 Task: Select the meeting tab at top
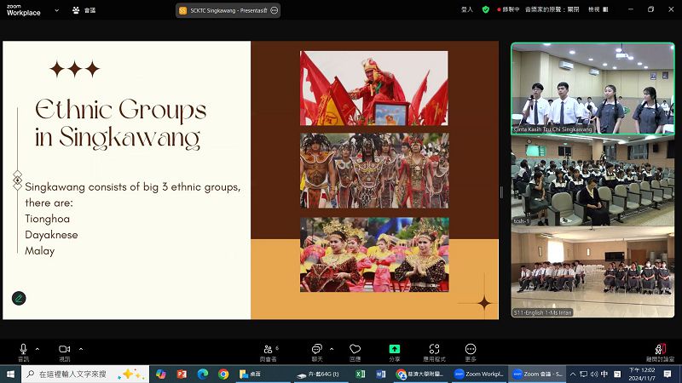coord(84,10)
